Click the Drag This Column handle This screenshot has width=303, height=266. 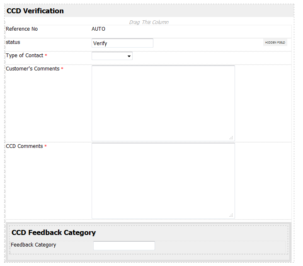point(149,22)
